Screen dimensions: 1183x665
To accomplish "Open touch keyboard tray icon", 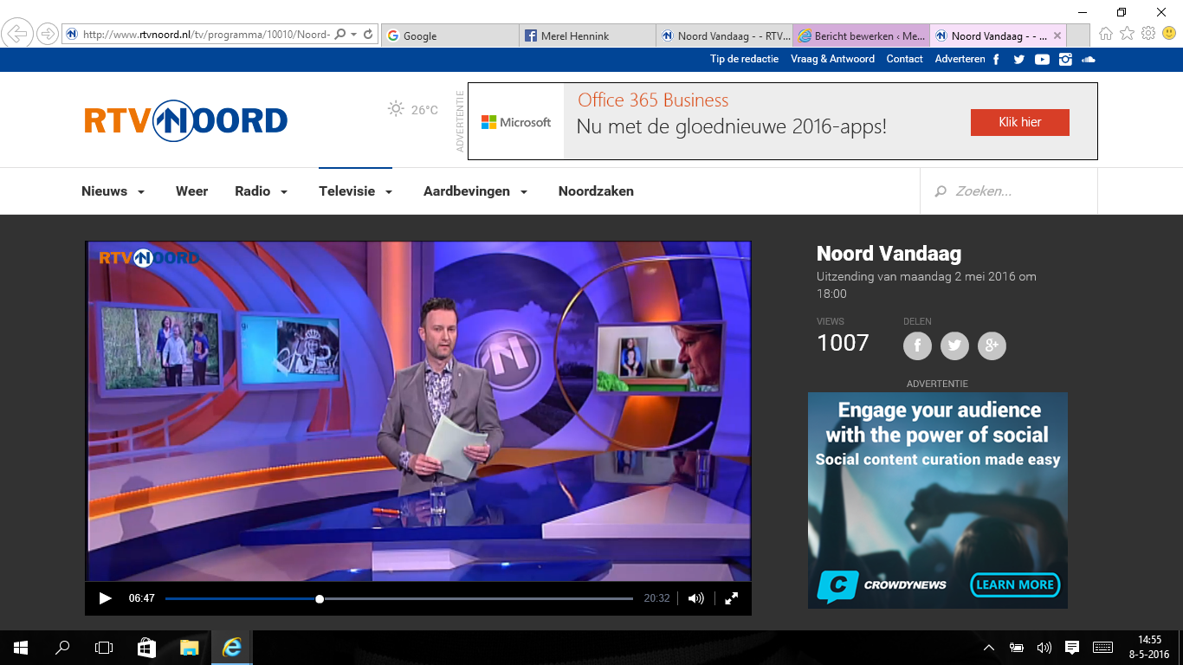I will click(1102, 648).
